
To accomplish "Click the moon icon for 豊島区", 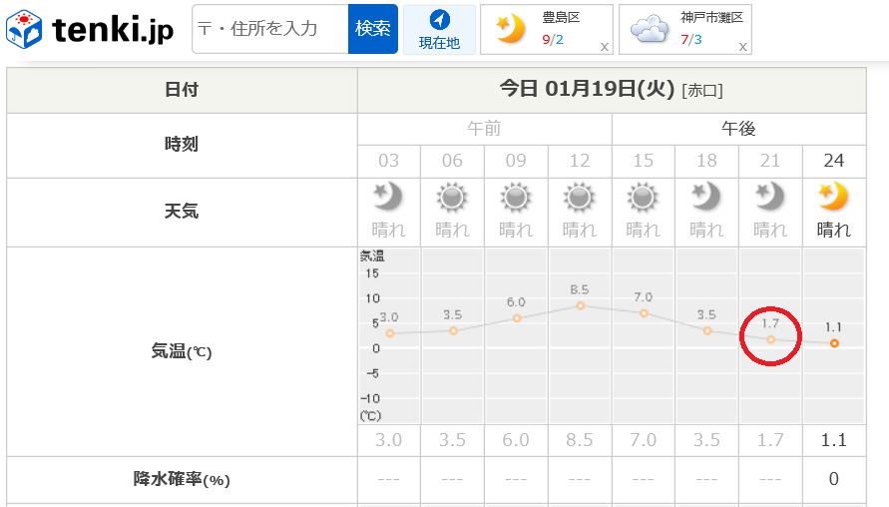I will click(x=510, y=28).
